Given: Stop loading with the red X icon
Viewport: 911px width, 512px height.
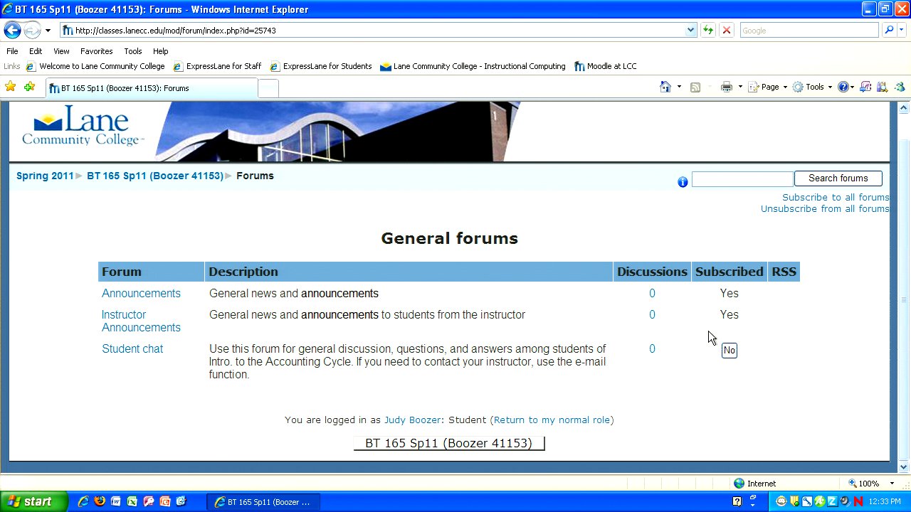Looking at the screenshot, I should point(726,31).
